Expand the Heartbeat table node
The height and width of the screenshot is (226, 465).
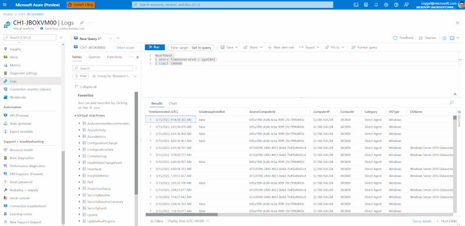[x=79, y=169]
